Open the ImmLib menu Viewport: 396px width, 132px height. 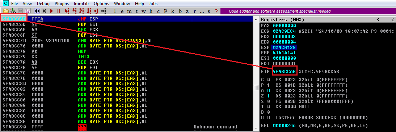click(81, 4)
